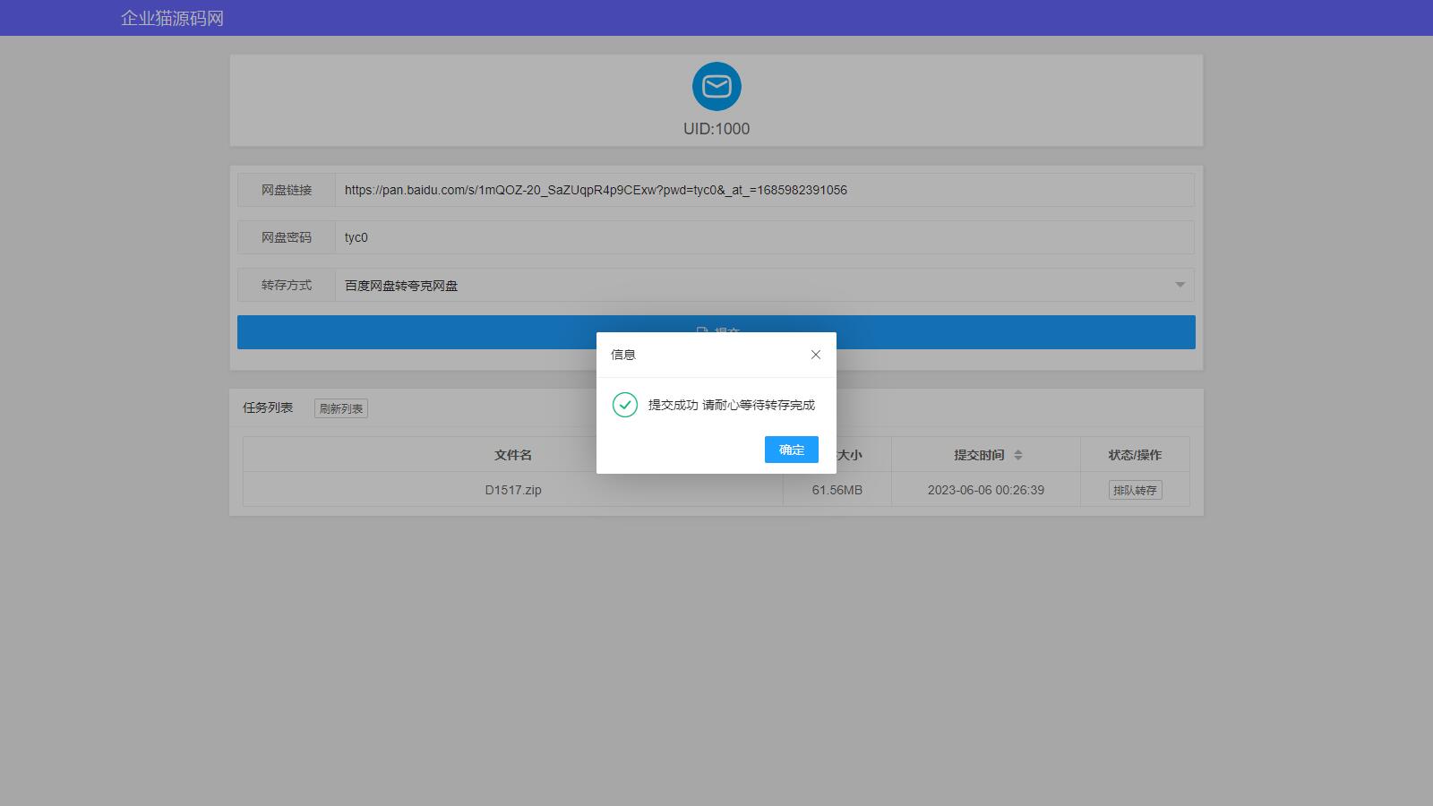Sort 提交时间 descending with the down arrow

pyautogui.click(x=1018, y=459)
